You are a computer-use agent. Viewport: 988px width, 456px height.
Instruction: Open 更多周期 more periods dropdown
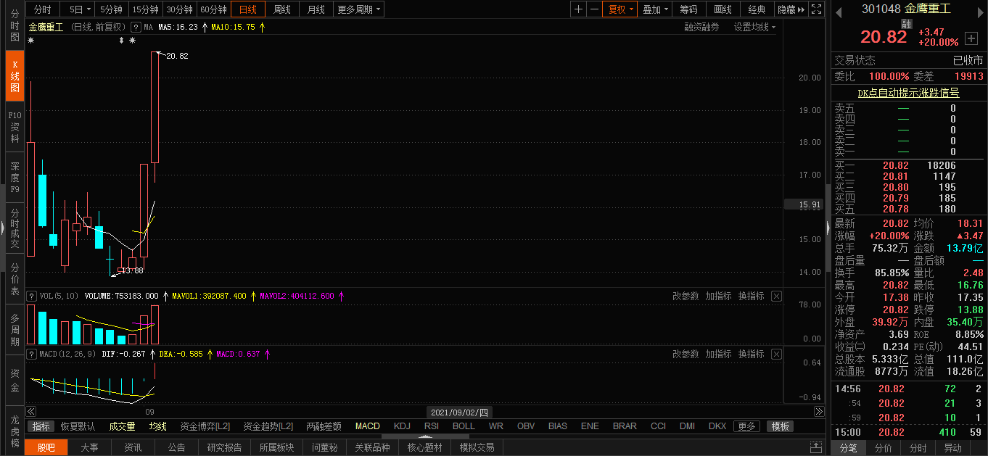pyautogui.click(x=358, y=9)
